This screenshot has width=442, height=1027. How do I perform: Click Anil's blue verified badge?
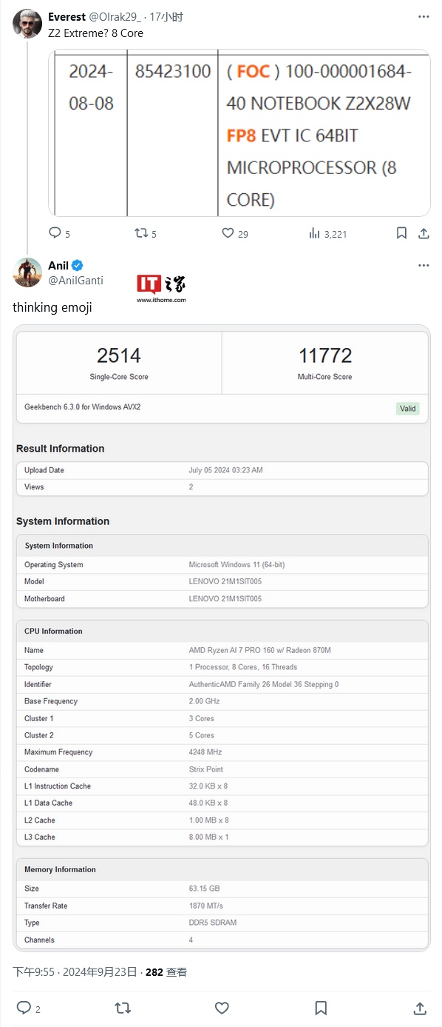78,265
